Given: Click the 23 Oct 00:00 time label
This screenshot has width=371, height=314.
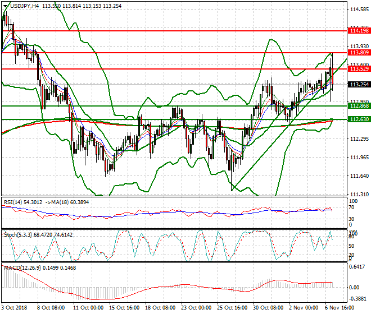Looking at the screenshot, I should point(196,308).
